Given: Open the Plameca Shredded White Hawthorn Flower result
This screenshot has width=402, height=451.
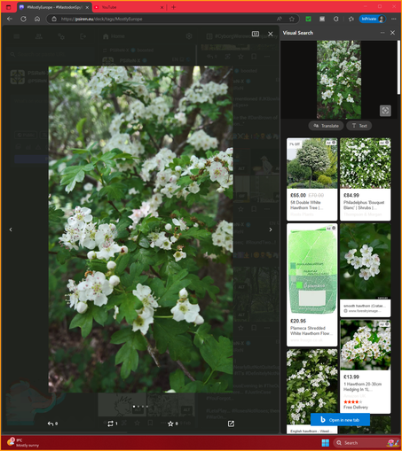Looking at the screenshot, I should (x=311, y=284).
